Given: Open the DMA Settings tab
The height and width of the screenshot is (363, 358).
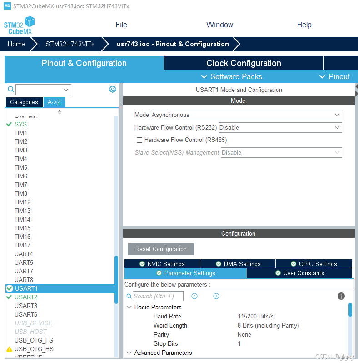Looking at the screenshot, I should click(x=238, y=264).
